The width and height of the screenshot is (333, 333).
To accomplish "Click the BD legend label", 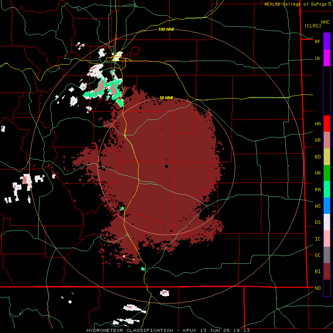I will click(317, 157).
